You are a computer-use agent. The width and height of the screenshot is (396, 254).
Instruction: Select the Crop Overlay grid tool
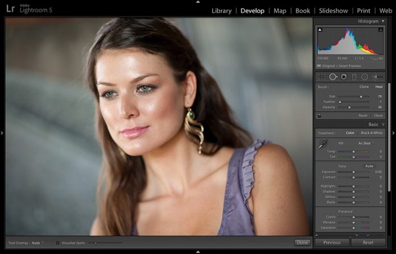point(322,77)
